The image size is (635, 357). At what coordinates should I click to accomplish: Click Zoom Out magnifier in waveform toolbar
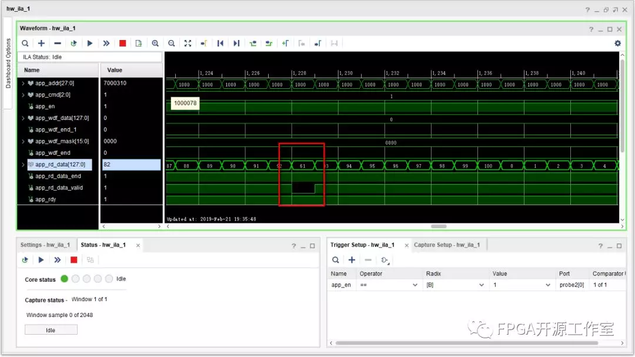click(172, 43)
